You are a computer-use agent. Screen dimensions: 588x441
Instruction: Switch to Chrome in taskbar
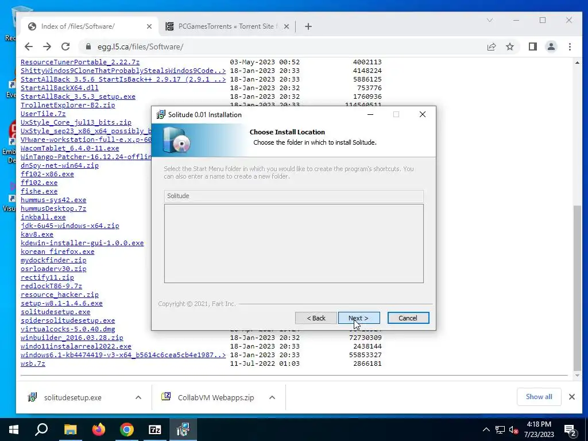[x=127, y=430]
